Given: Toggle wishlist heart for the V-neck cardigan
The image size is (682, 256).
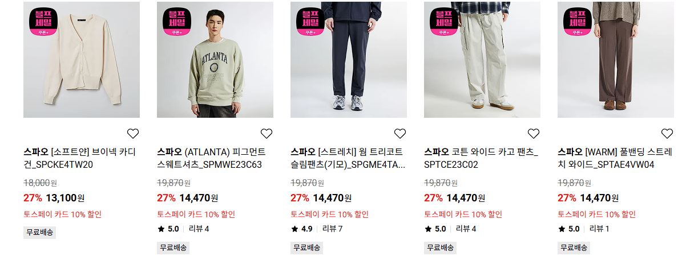Looking at the screenshot, I should pyautogui.click(x=132, y=133).
